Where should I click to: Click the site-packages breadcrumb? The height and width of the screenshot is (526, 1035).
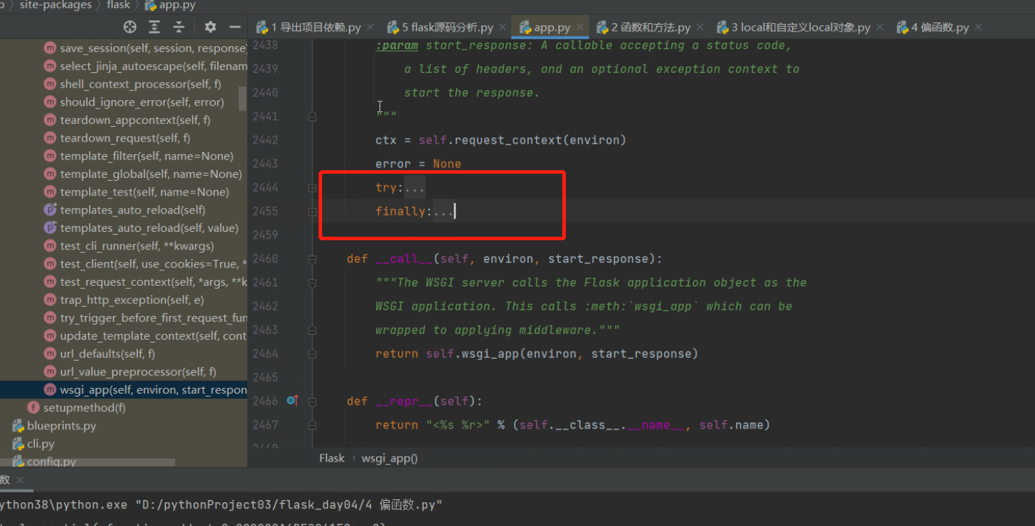tap(55, 6)
